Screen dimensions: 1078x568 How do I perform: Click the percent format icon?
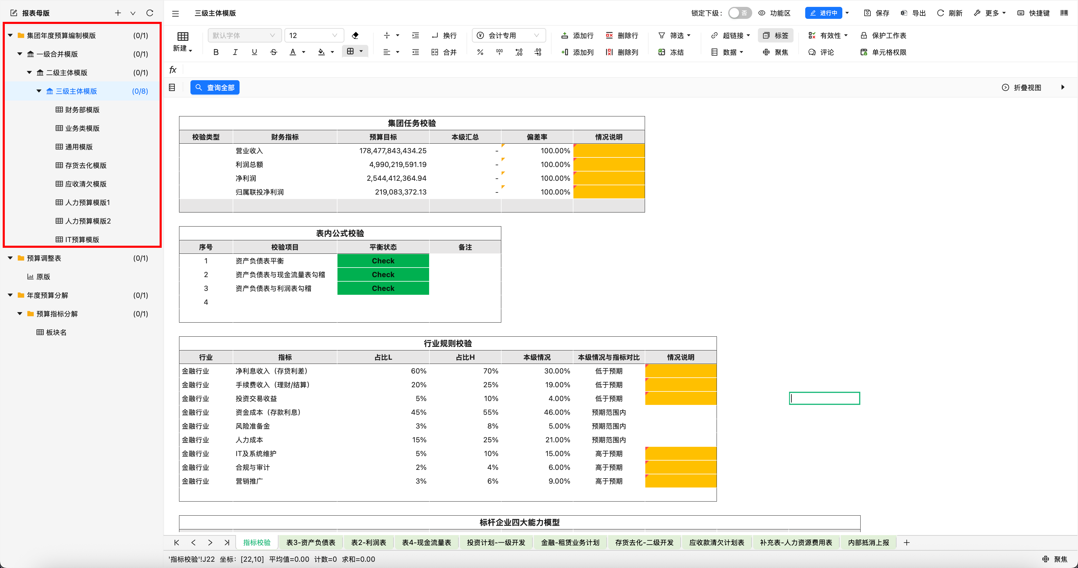480,52
